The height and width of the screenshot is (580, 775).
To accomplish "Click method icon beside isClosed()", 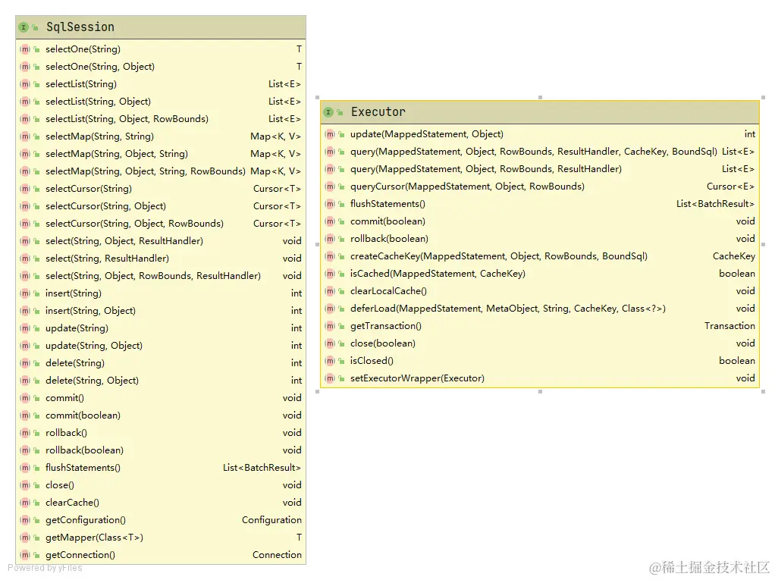I will click(330, 361).
